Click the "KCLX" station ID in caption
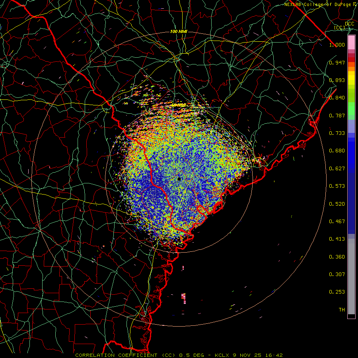Screen dimensions: 358x358 222,355
